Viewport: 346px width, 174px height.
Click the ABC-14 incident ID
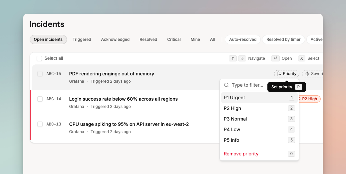tap(54, 99)
